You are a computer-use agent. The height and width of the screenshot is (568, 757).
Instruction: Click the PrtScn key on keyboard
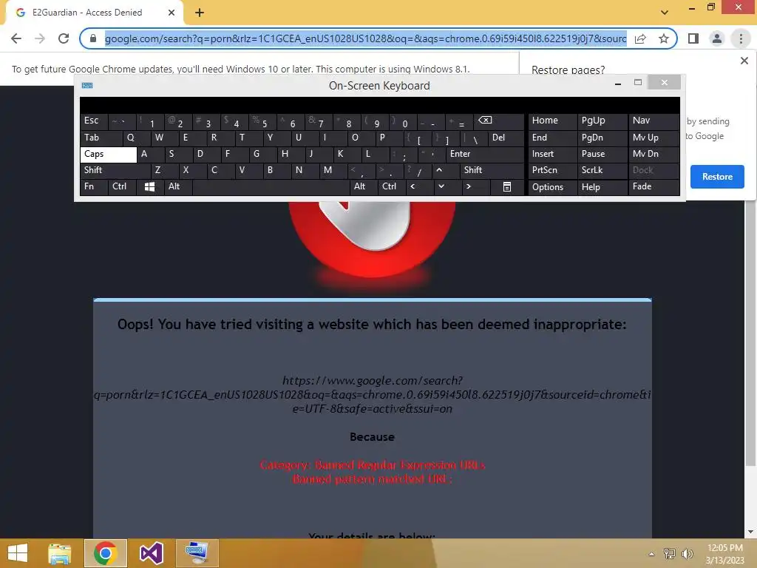tap(553, 170)
